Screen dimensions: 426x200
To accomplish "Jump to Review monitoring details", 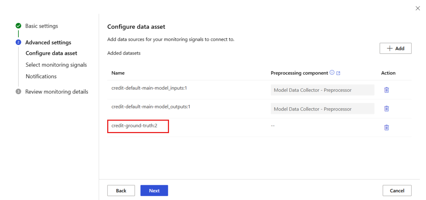I will pyautogui.click(x=57, y=92).
